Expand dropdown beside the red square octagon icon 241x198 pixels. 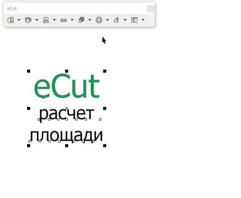coord(107,20)
